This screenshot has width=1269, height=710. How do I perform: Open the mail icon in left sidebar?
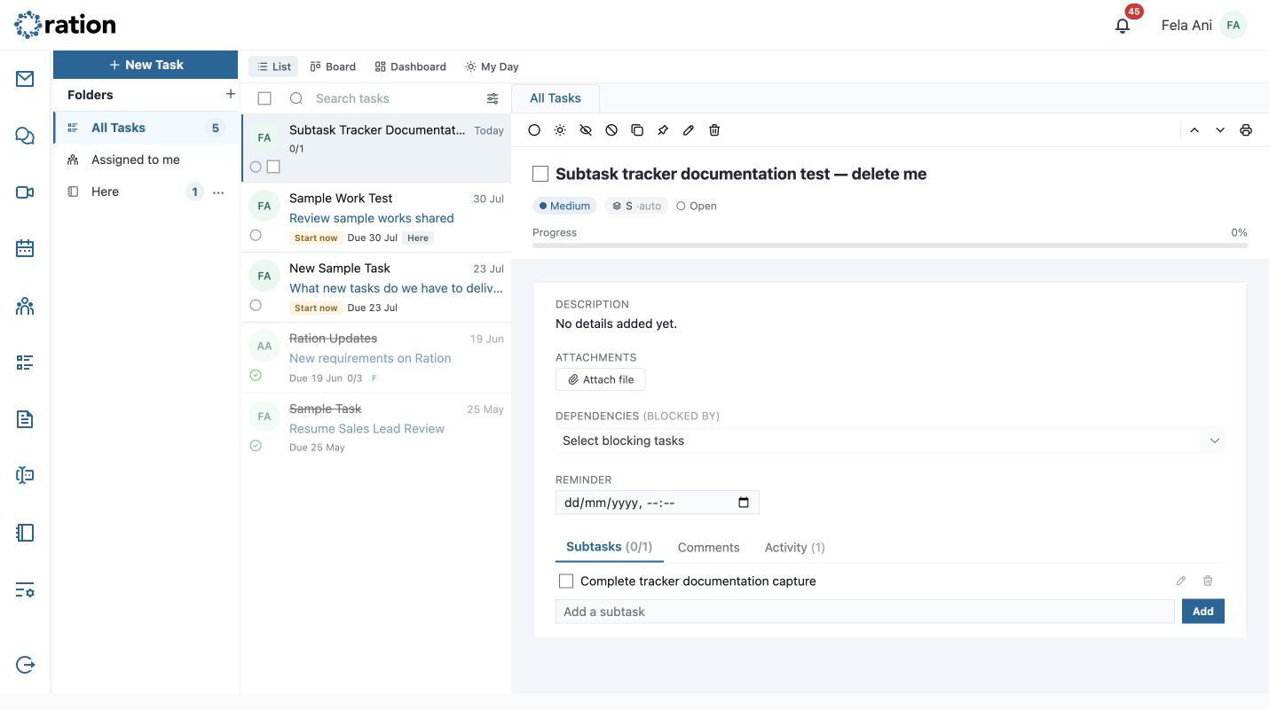(x=25, y=79)
